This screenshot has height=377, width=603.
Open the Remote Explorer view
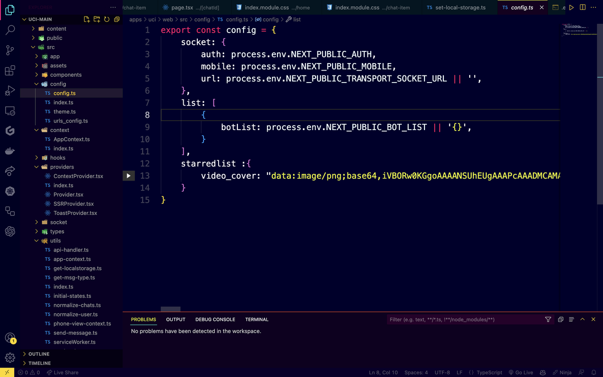coord(10,111)
